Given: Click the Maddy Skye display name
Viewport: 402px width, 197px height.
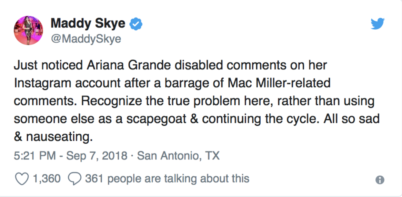Looking at the screenshot, I should (89, 24).
